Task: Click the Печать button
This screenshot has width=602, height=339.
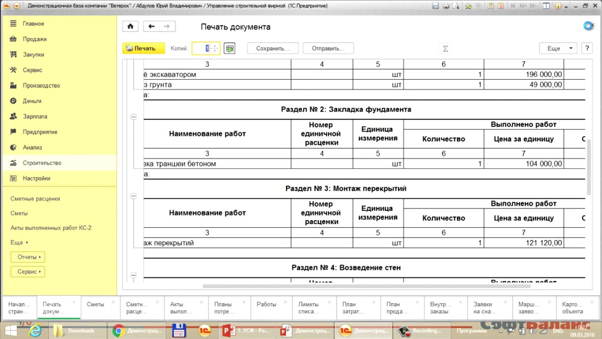Action: point(143,48)
